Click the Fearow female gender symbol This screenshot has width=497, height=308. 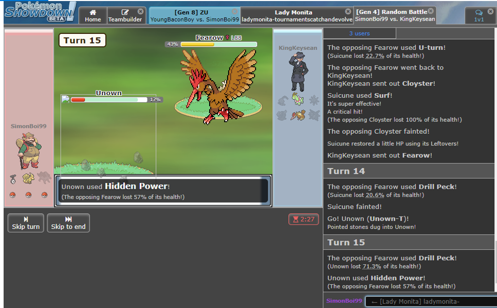(x=227, y=38)
